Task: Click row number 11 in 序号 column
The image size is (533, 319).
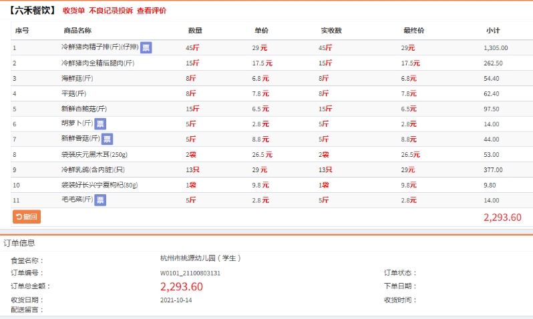Action: click(x=16, y=200)
